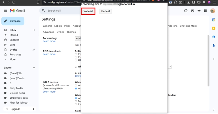Switch to the General settings tab

(47, 26)
